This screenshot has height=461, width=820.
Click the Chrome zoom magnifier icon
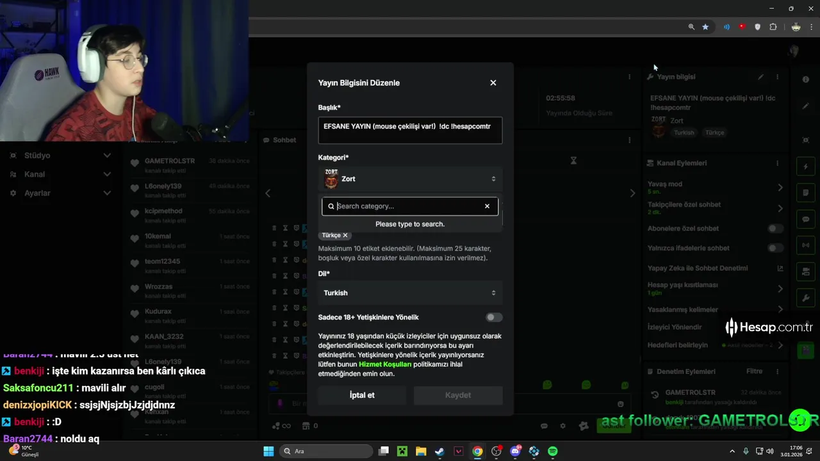[x=691, y=27]
